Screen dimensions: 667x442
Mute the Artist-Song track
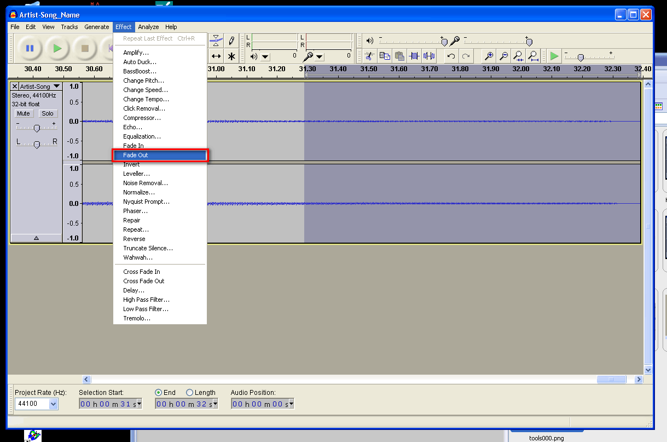click(x=24, y=113)
